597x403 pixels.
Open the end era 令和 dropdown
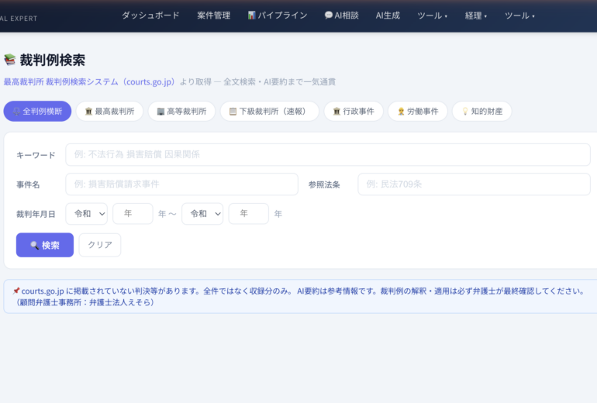tap(202, 214)
